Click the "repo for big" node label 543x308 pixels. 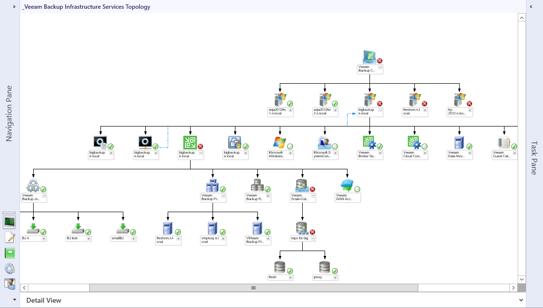(x=300, y=238)
